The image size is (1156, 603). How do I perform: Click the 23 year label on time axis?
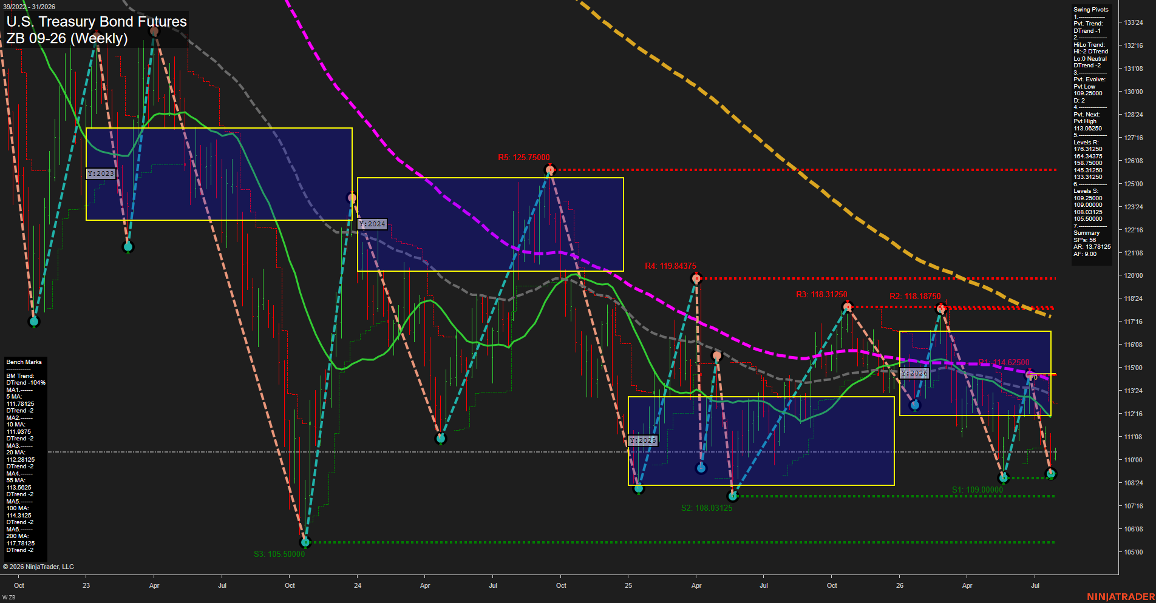[x=86, y=585]
